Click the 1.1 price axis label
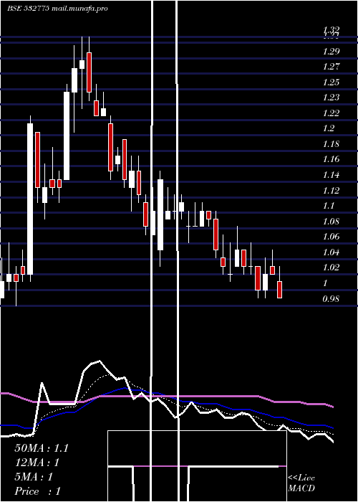358x502 pixels. point(329,206)
